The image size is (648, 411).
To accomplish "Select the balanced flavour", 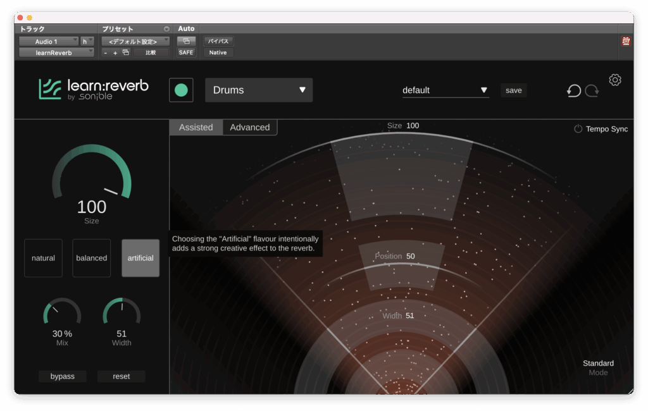I will (91, 258).
